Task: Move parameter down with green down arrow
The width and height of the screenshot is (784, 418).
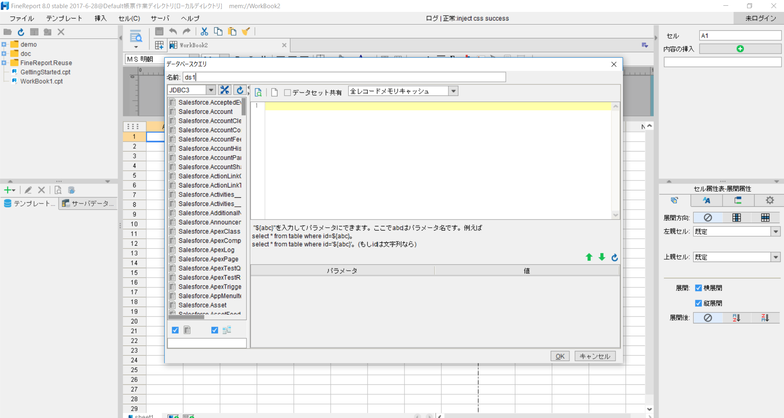Action: point(602,257)
